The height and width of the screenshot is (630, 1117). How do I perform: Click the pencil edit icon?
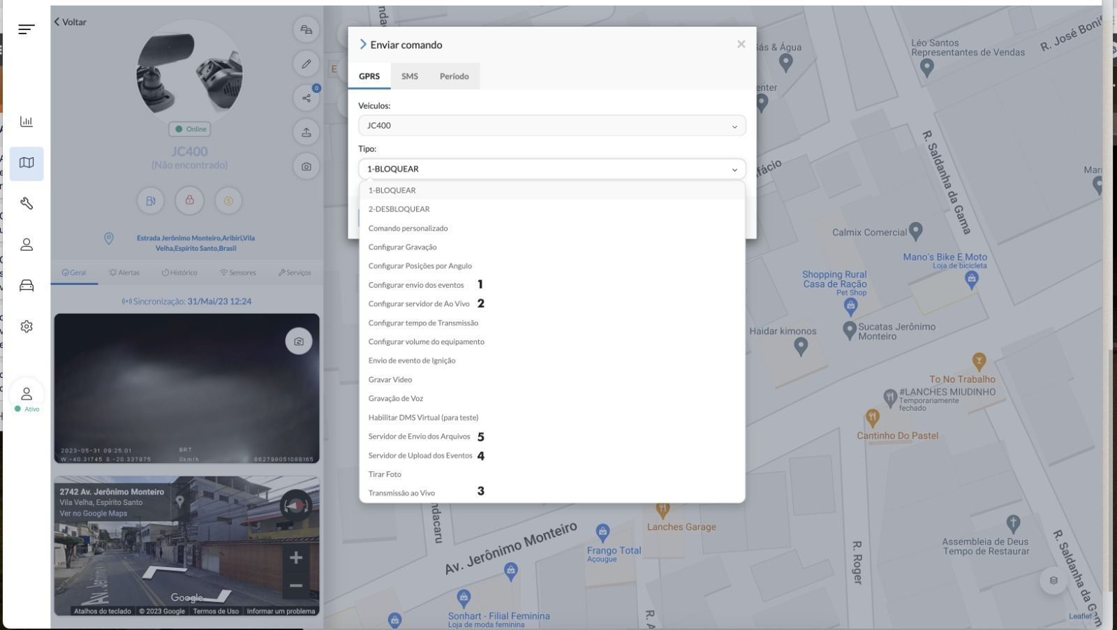pos(306,64)
